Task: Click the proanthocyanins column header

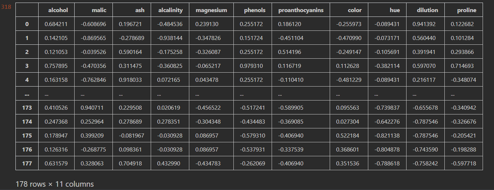Action: 301,10
